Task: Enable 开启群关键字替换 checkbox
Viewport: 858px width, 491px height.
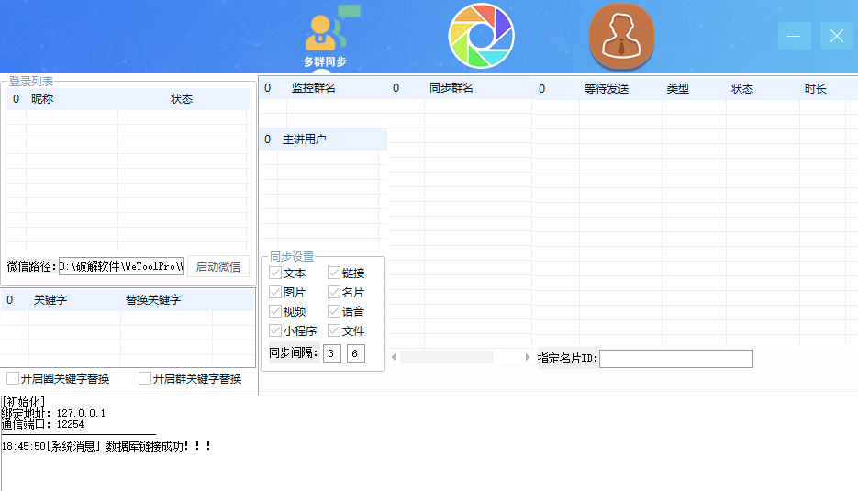Action: tap(145, 378)
